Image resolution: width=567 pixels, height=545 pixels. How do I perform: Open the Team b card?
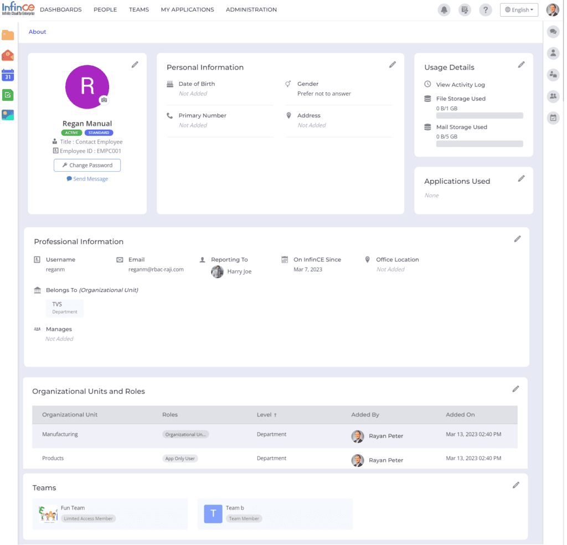(275, 514)
